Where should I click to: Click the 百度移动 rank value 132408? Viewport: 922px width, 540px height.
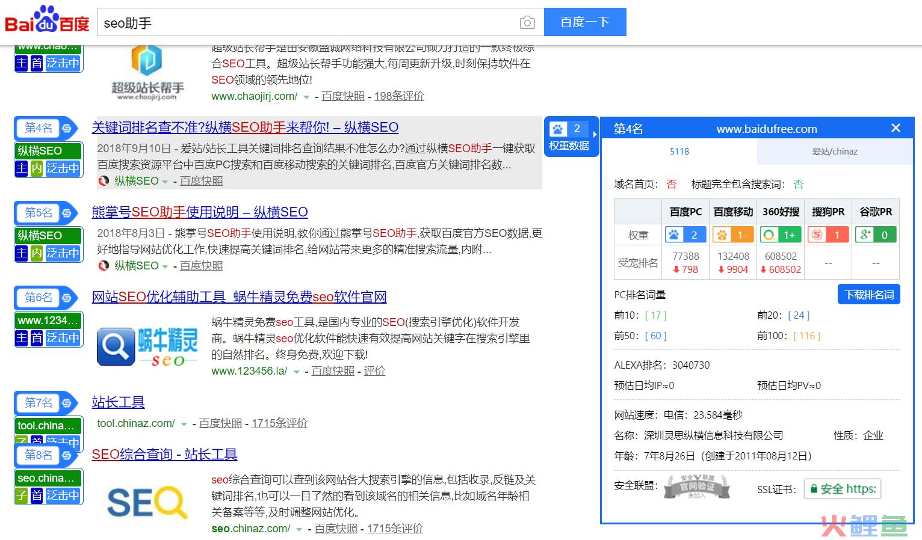(x=733, y=256)
